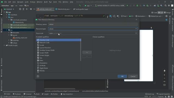This screenshot has width=174, height=98.
Task: Open the Pixel device preview dropdown
Action: (124, 16)
